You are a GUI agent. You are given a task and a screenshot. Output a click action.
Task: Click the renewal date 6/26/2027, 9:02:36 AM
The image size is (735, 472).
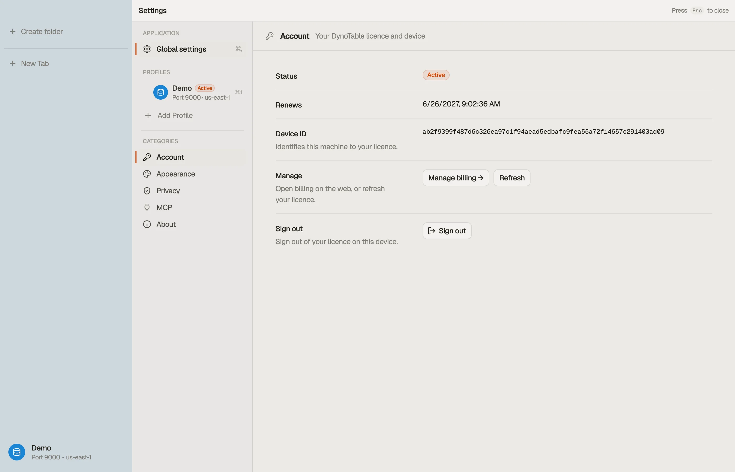click(461, 104)
